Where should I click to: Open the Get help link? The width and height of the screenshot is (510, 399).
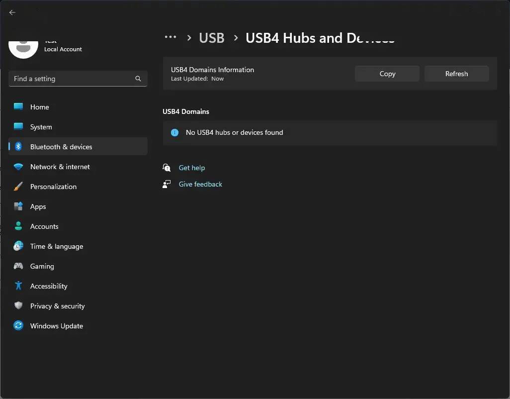(x=192, y=168)
